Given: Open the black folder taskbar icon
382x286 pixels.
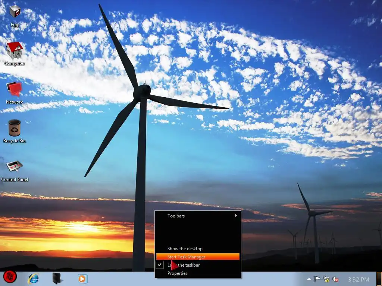Looking at the screenshot, I should [57, 279].
